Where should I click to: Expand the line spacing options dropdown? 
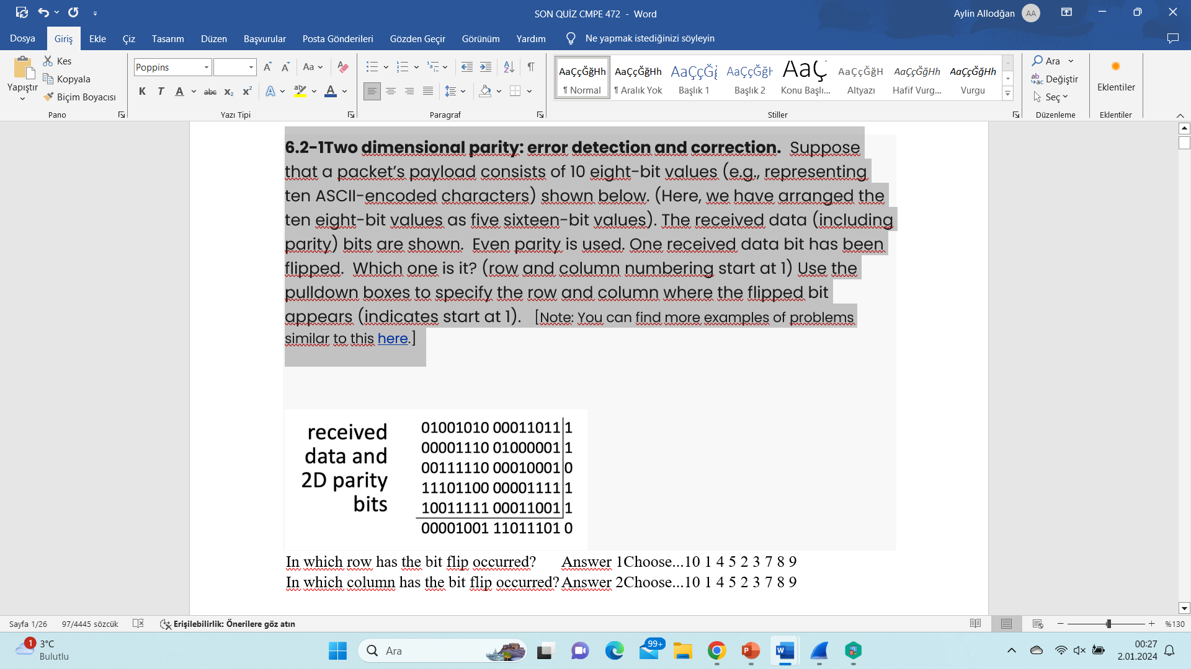coord(464,91)
